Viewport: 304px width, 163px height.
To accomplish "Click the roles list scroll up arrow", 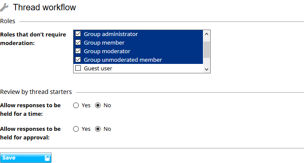I will [206, 34].
